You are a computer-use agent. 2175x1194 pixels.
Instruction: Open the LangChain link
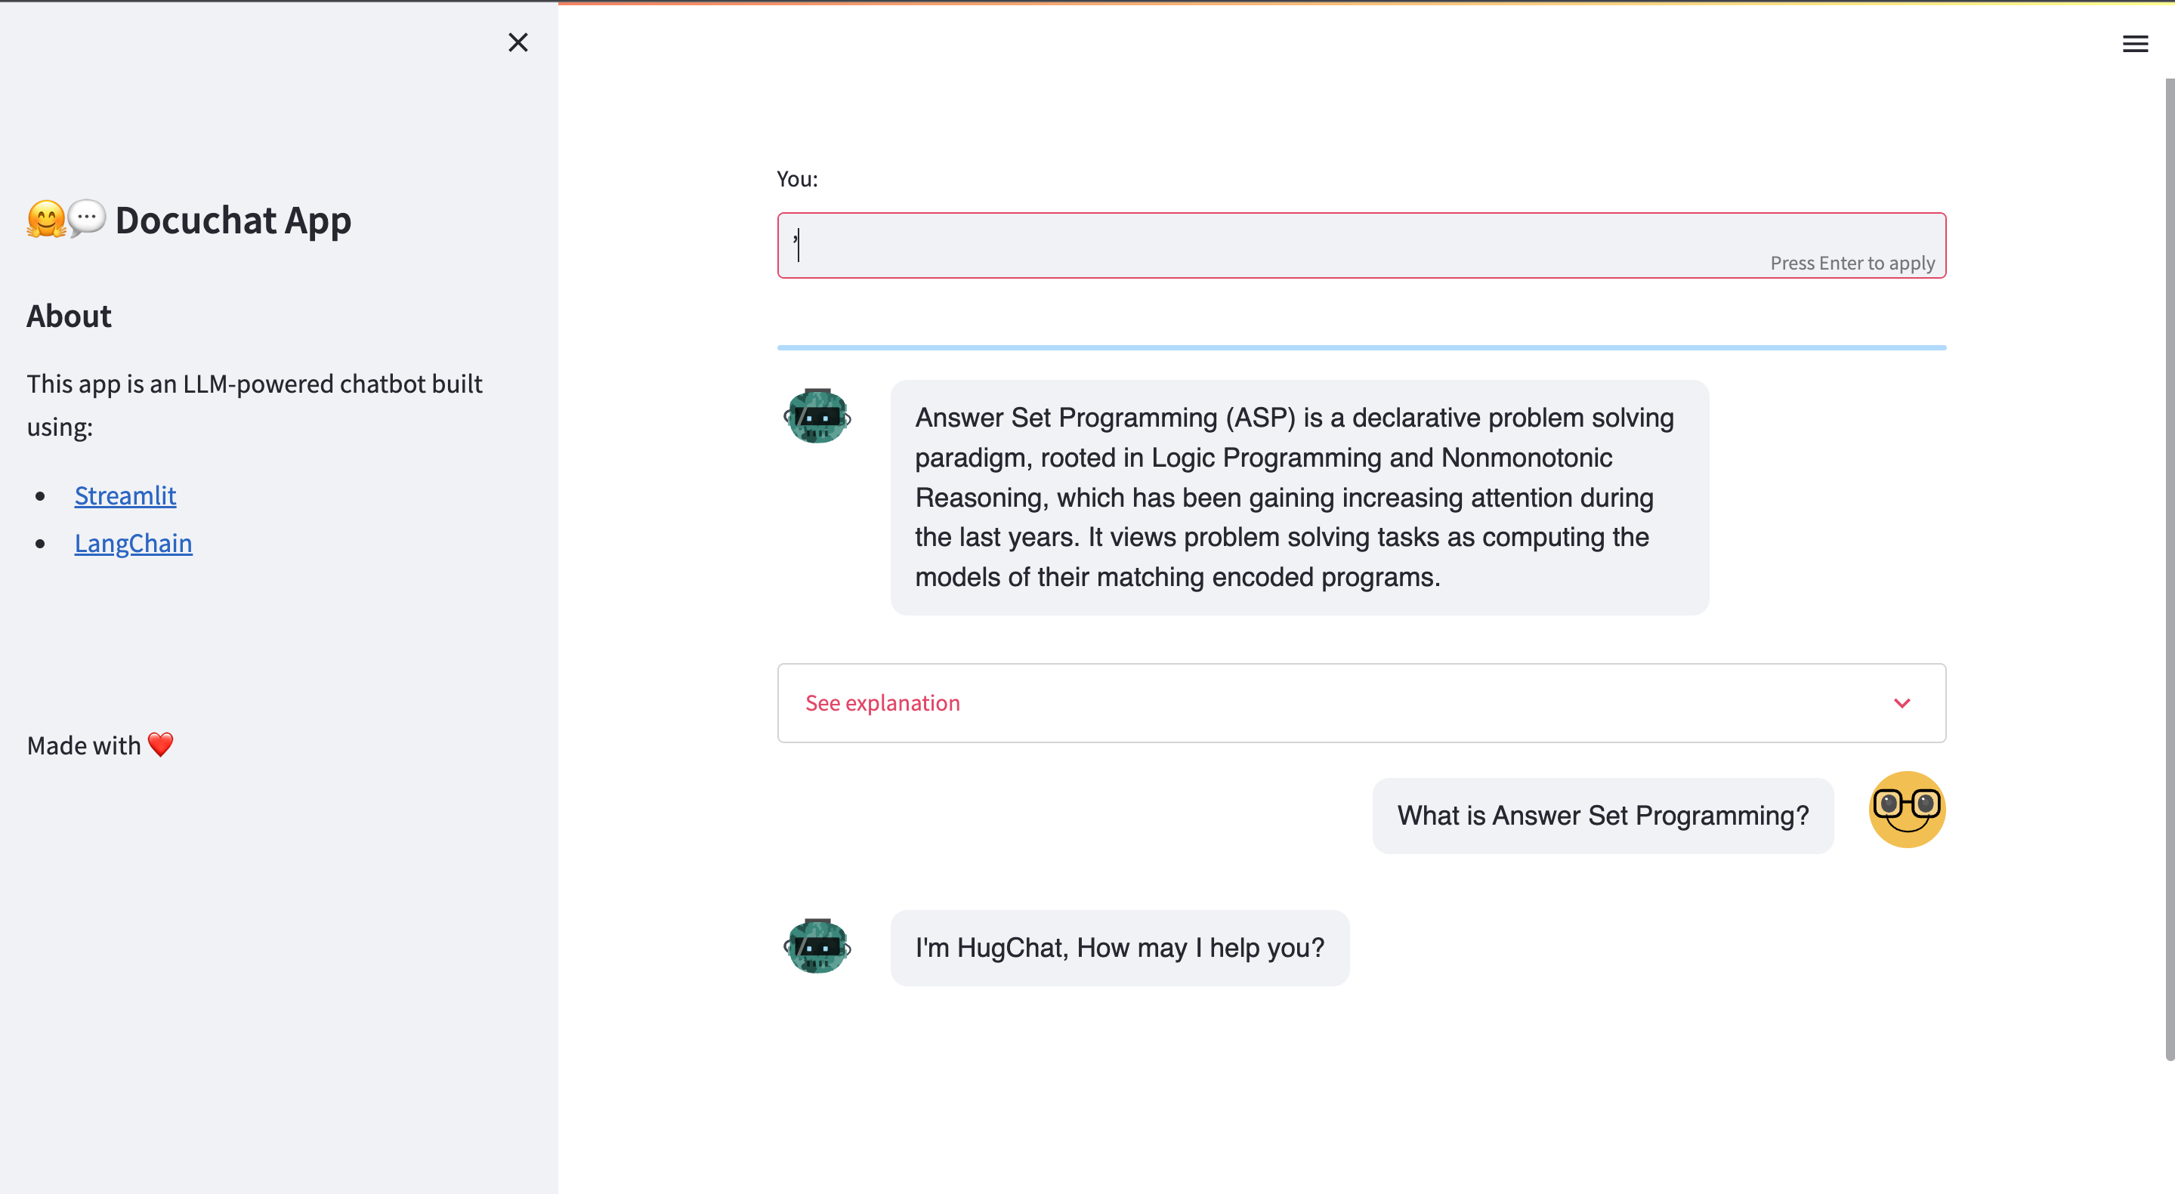tap(134, 542)
